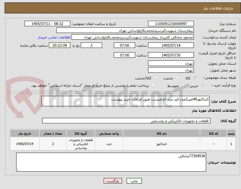Open the اطلاعات تماس خریدار link
This screenshot has height=189, width=241.
click(54, 38)
